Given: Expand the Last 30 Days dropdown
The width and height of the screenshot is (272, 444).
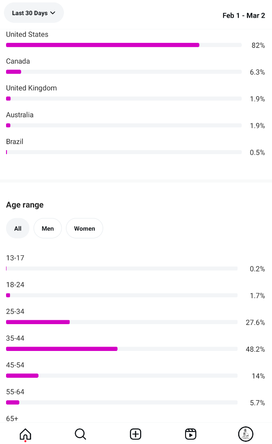Looking at the screenshot, I should click(34, 13).
